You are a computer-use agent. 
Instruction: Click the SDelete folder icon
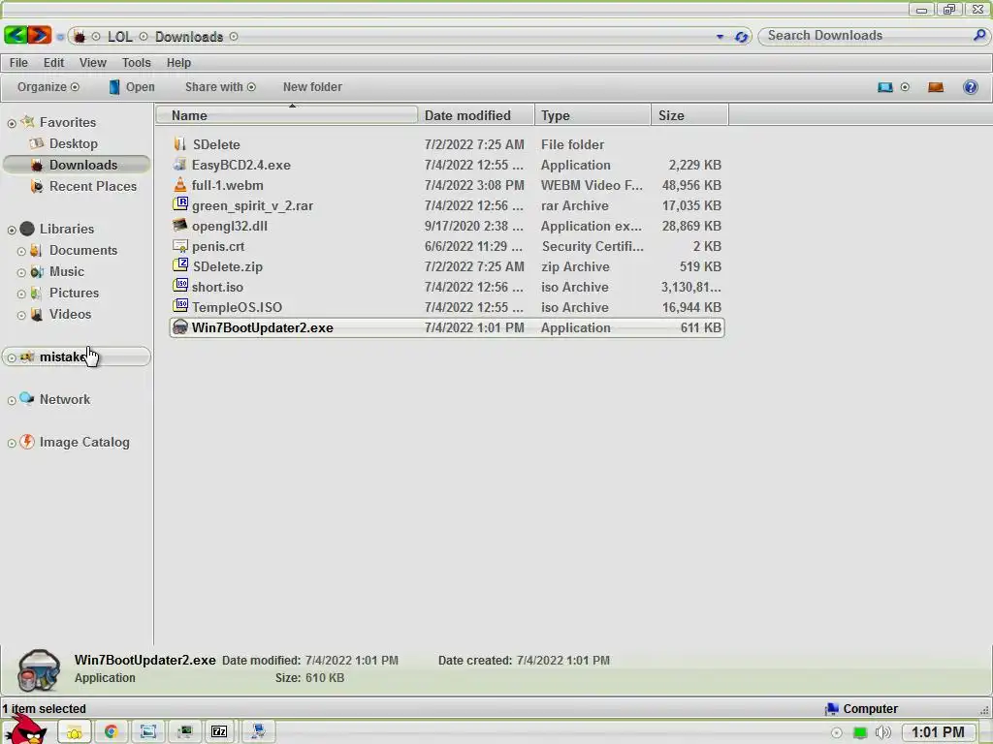coord(179,144)
